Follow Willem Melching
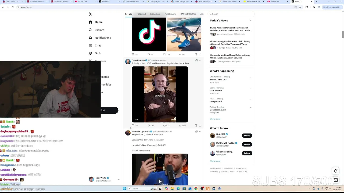 point(247,153)
